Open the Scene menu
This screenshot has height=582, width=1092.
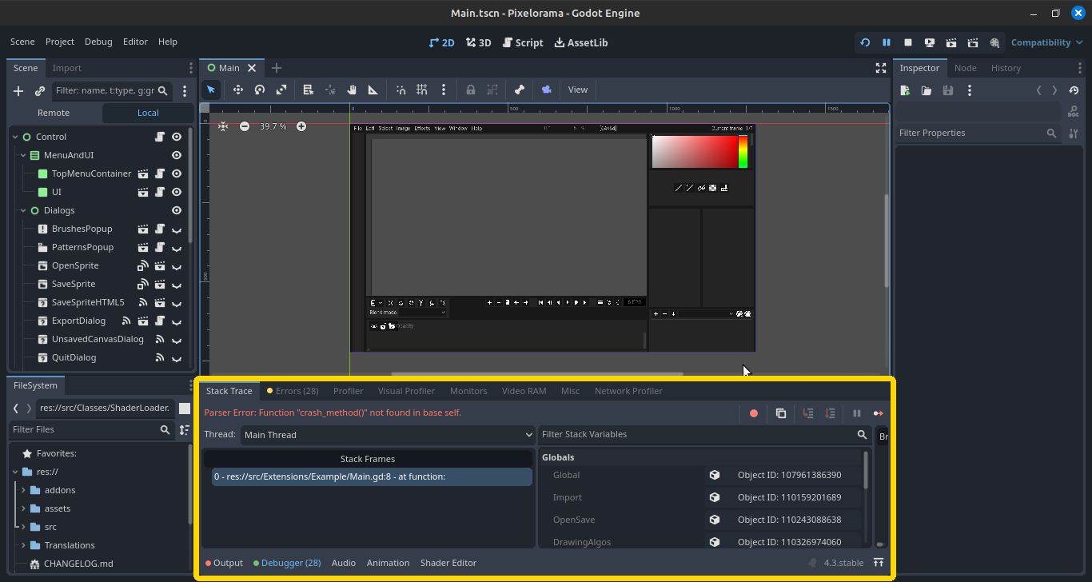[22, 42]
